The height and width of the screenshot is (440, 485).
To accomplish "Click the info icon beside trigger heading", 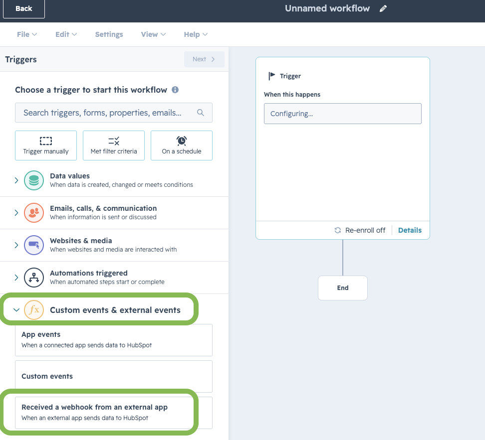I will tap(175, 90).
